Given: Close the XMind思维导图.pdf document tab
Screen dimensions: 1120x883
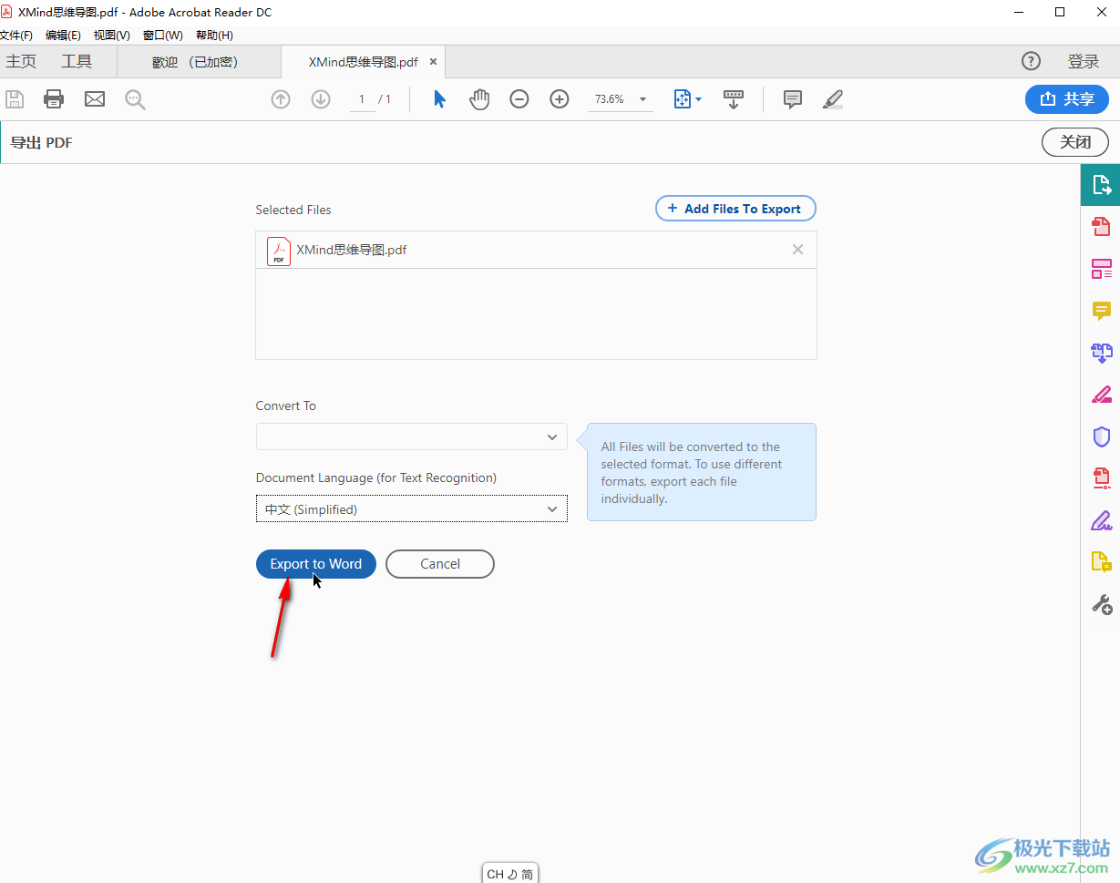Looking at the screenshot, I should point(434,62).
